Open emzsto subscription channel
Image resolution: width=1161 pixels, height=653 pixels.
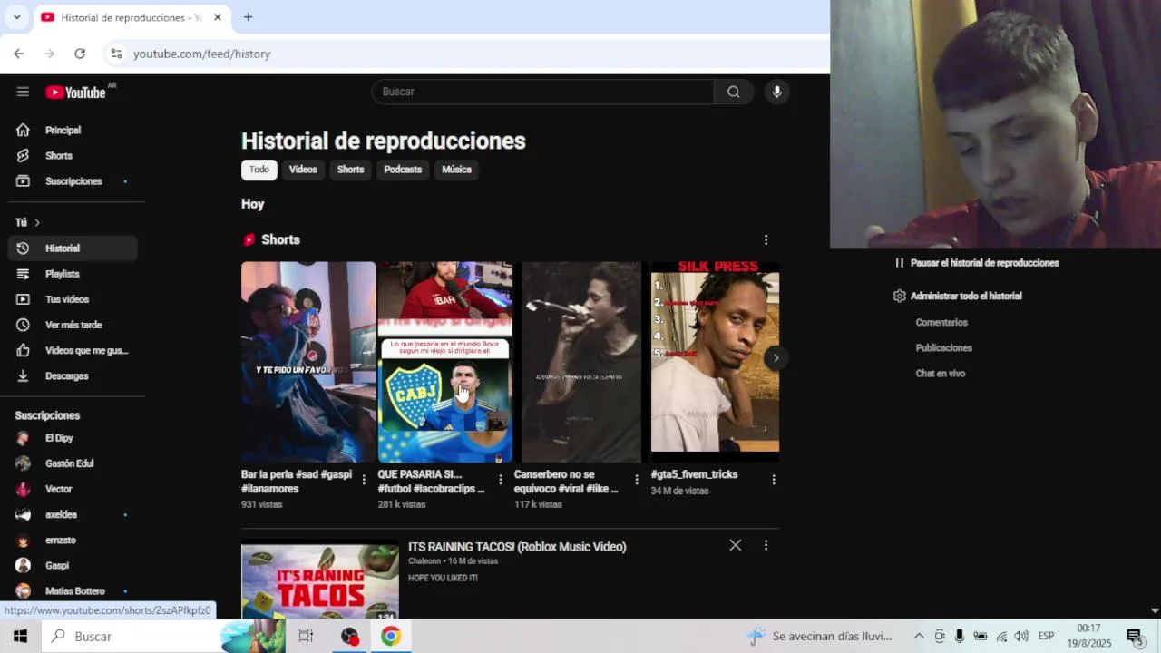coord(73,540)
